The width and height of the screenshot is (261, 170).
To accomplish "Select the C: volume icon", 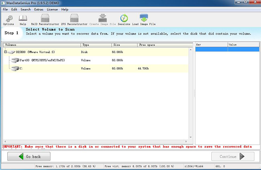I will click(15, 68).
